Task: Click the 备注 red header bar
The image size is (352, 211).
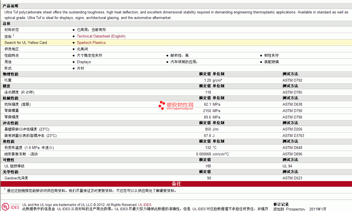Action: (x=176, y=184)
